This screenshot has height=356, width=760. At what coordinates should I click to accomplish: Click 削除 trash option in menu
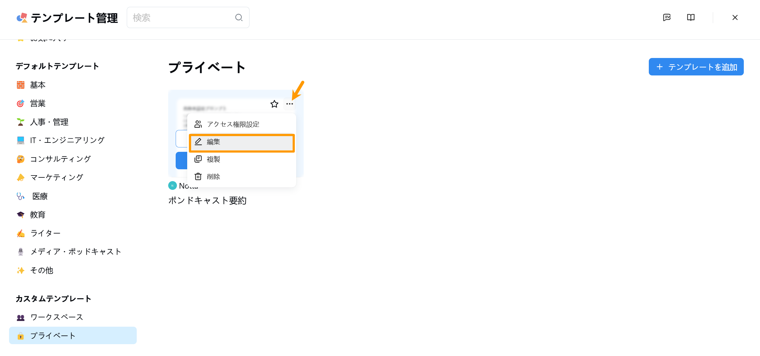(242, 177)
